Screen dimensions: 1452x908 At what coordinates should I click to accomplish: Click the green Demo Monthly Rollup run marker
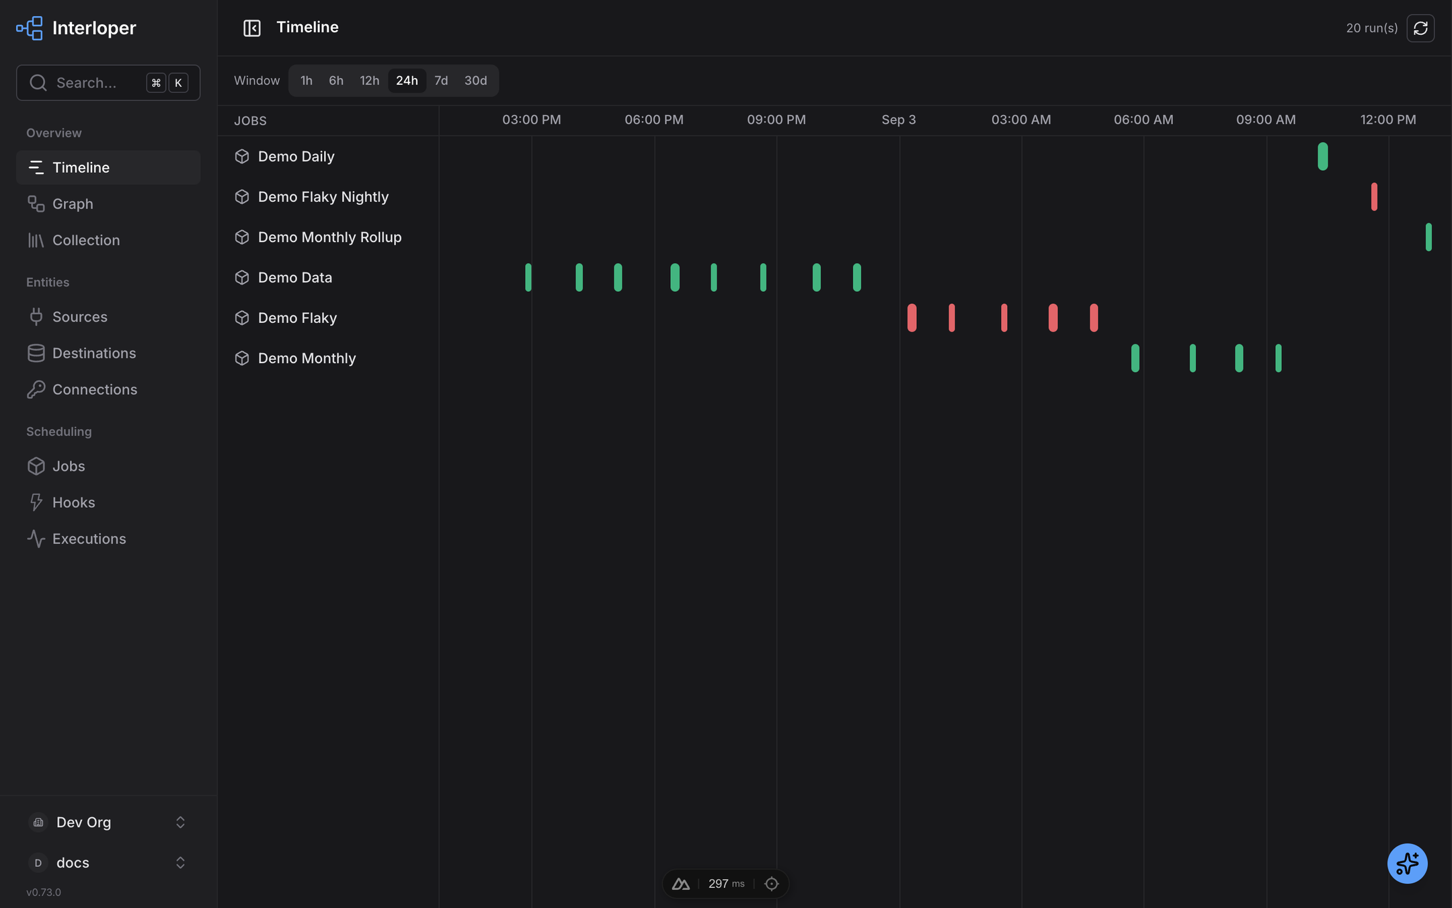point(1428,237)
